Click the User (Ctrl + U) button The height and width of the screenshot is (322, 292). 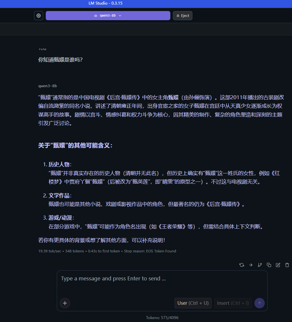[x=193, y=303]
